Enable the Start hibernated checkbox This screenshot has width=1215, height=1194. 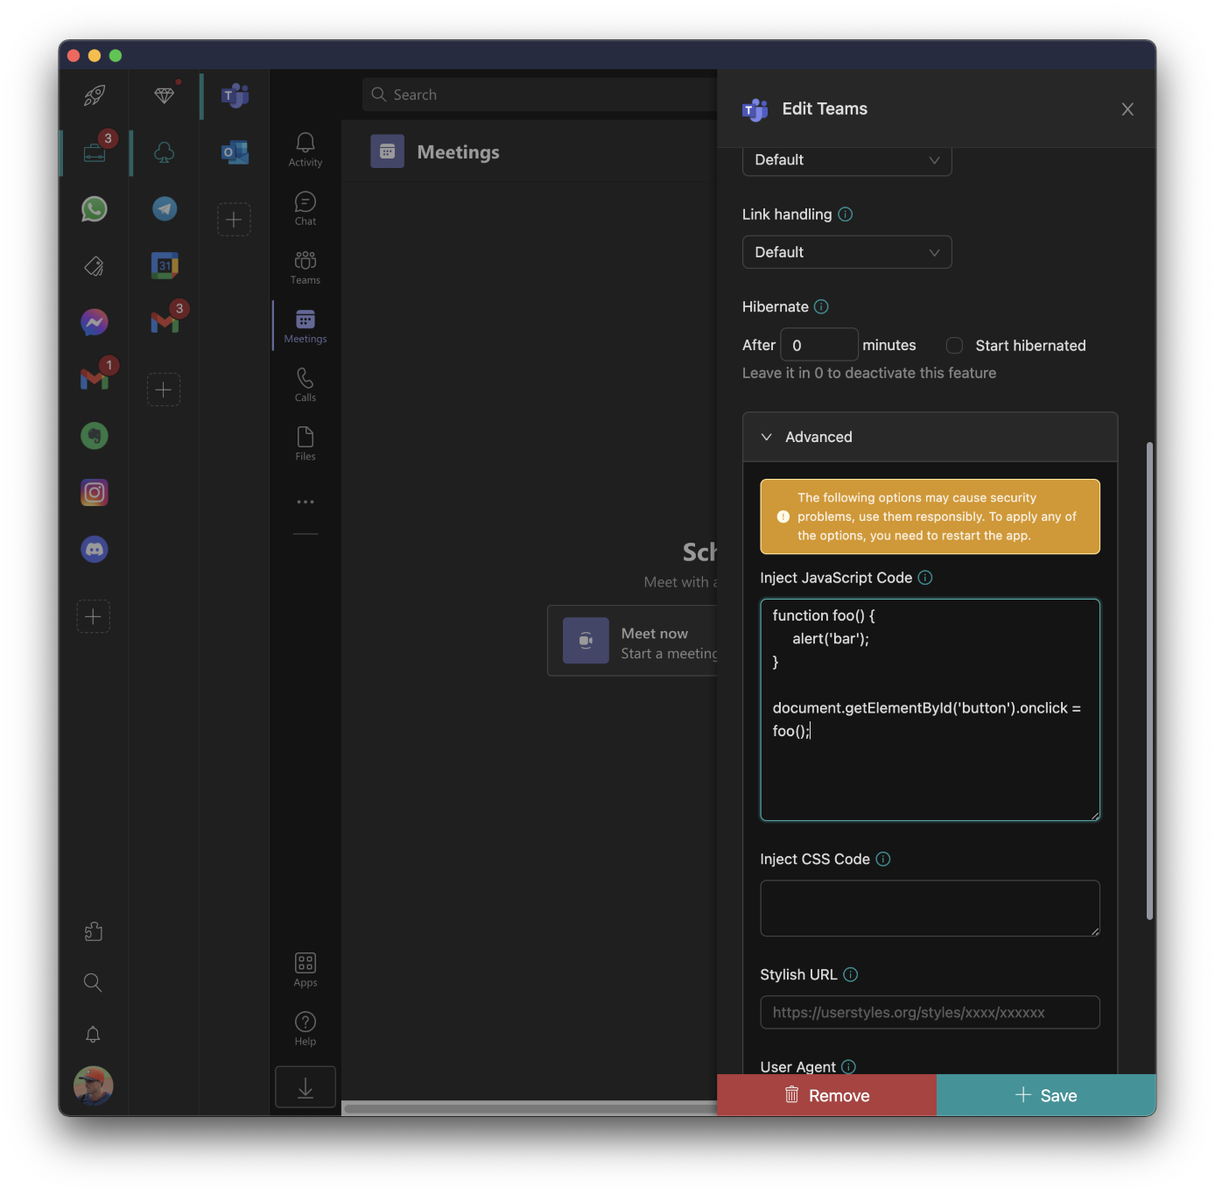pyautogui.click(x=954, y=346)
